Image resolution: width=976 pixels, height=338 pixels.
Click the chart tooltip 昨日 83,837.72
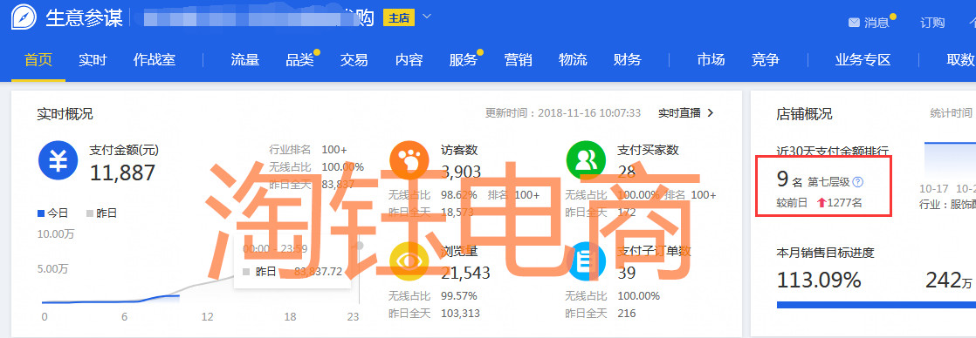point(292,272)
